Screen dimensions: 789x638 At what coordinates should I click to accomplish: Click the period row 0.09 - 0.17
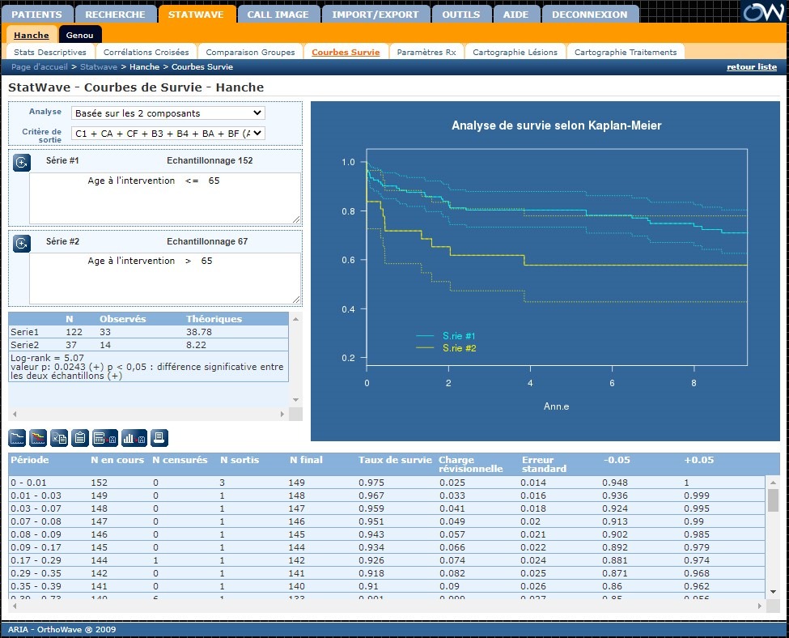click(387, 547)
